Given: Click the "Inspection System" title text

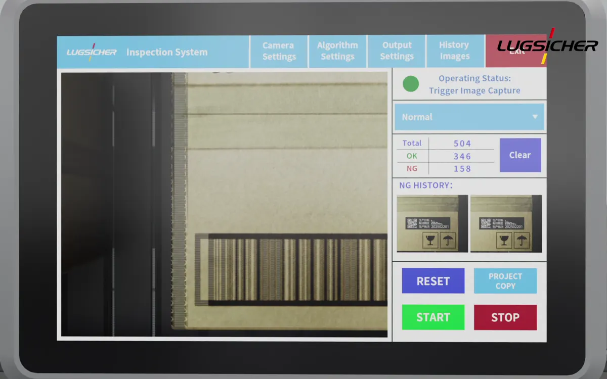Looking at the screenshot, I should (x=167, y=52).
